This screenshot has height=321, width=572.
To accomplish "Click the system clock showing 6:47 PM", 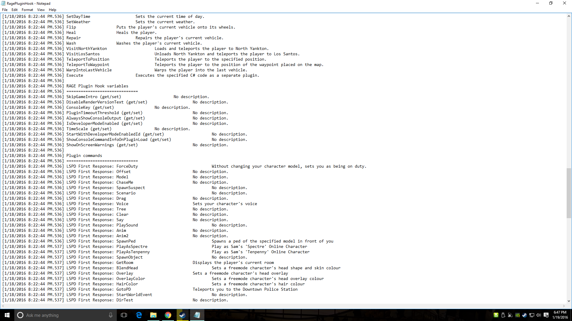I will point(560,315).
